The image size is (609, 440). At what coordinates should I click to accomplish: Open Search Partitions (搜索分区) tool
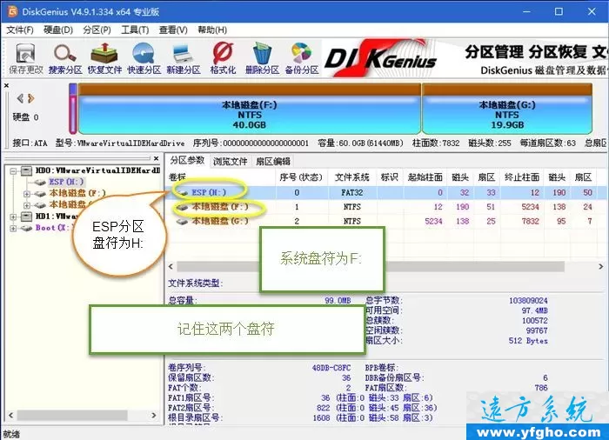point(65,58)
